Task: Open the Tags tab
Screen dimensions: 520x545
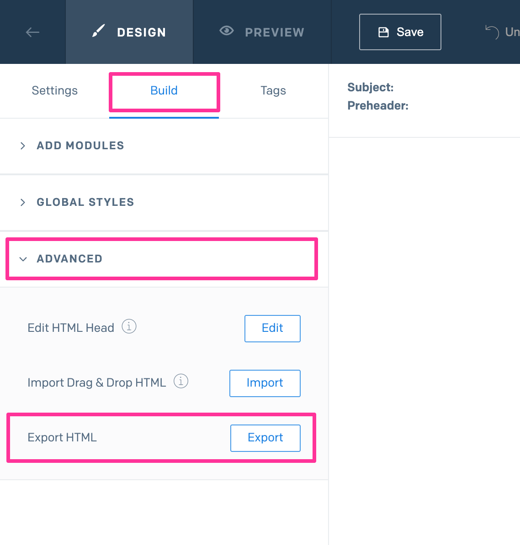Action: click(x=273, y=91)
